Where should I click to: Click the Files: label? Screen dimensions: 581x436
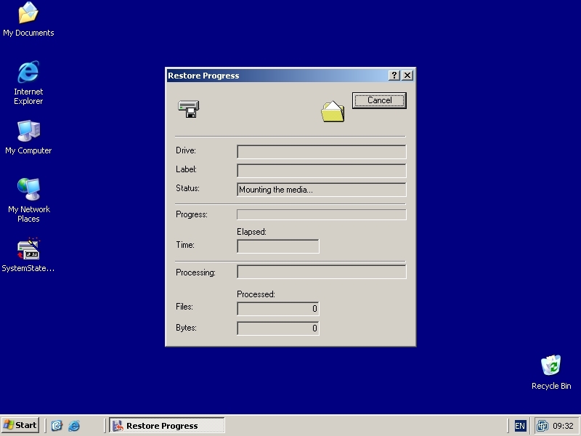pyautogui.click(x=184, y=307)
